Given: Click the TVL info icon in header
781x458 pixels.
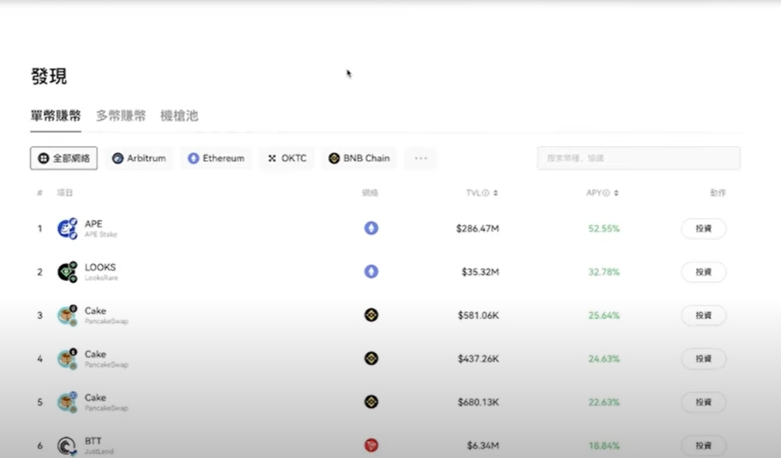Looking at the screenshot, I should coord(485,193).
